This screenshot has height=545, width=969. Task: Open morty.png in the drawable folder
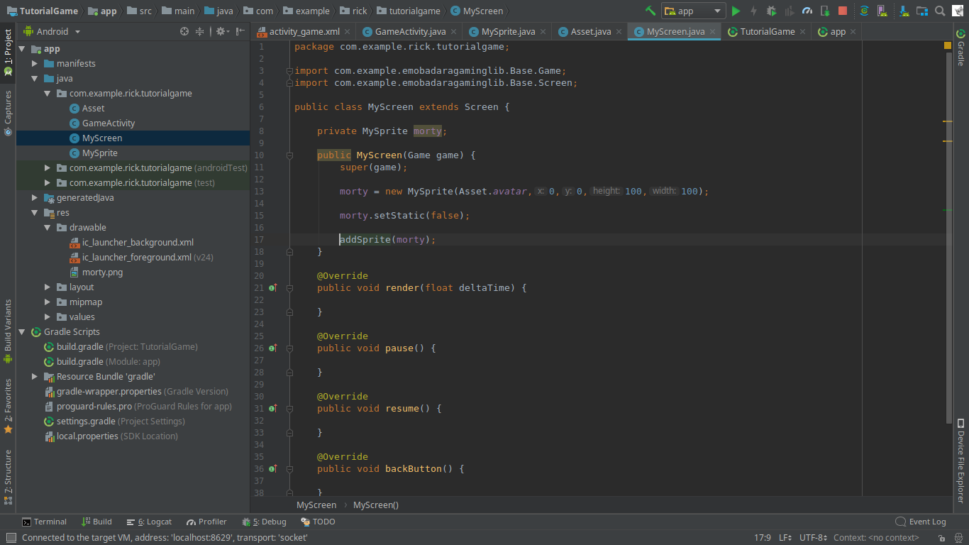(x=102, y=272)
